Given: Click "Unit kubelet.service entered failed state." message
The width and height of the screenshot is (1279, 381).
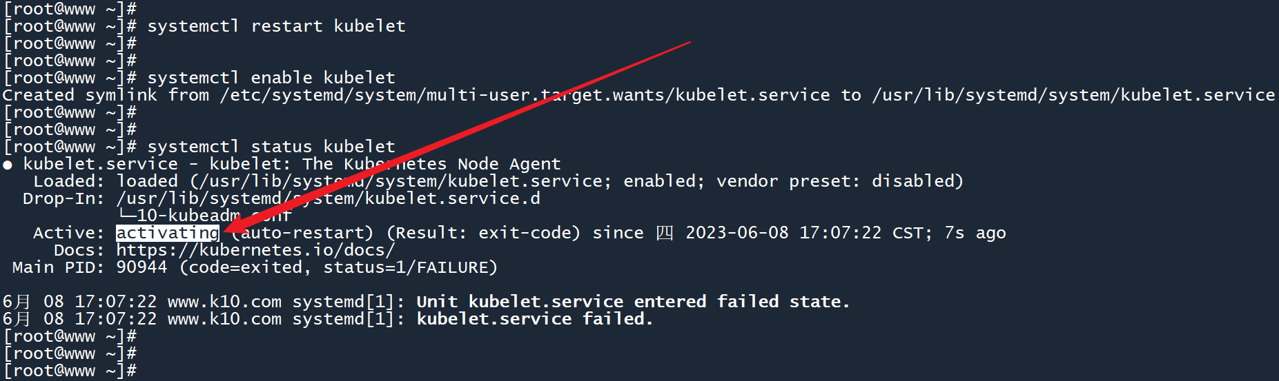Looking at the screenshot, I should (633, 302).
